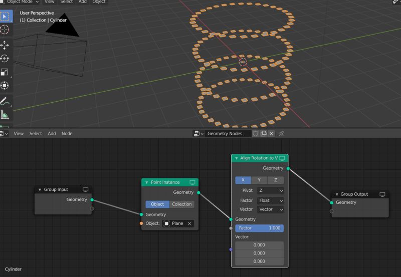Choose the Move tool

[x=5, y=45]
